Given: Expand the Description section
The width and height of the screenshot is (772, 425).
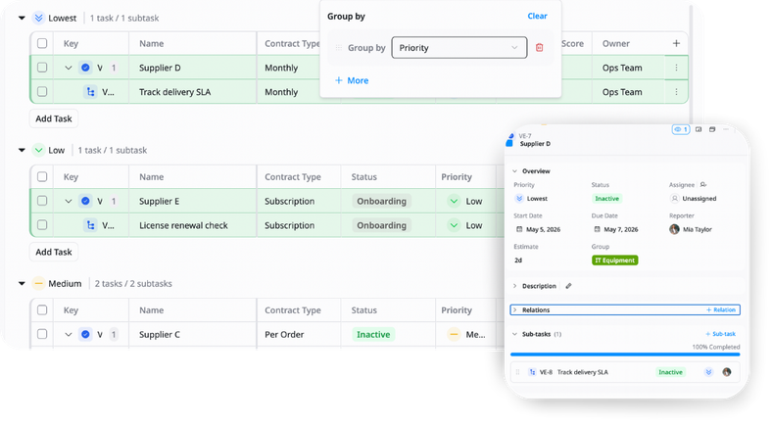Looking at the screenshot, I should coord(515,286).
